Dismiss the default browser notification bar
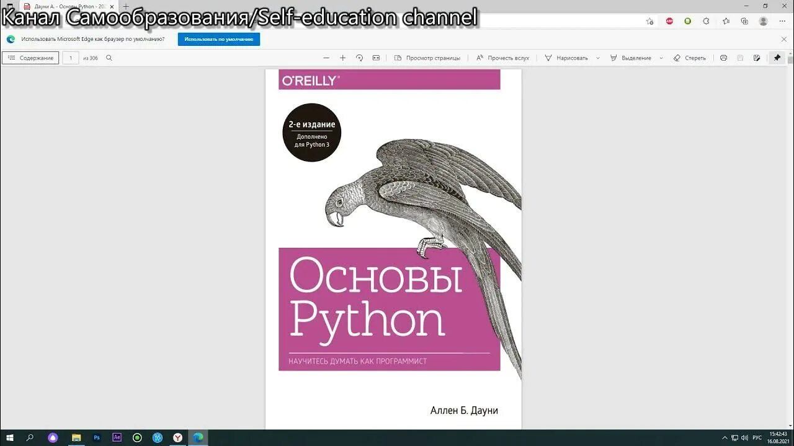Viewport: 794px width, 446px height. (784, 39)
